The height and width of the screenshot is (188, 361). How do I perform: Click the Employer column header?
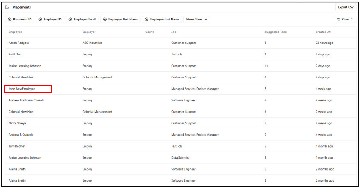click(89, 32)
